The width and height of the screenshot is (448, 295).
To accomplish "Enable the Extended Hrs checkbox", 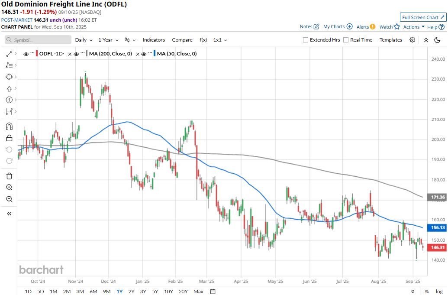I will tap(306, 40).
